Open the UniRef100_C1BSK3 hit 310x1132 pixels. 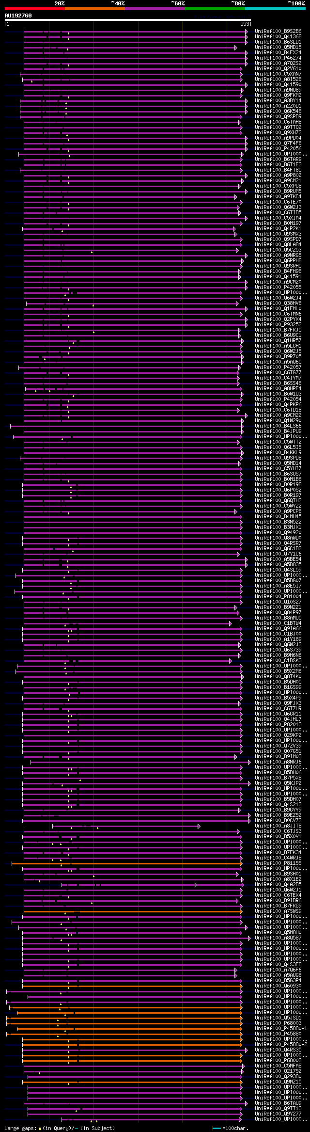tap(278, 661)
